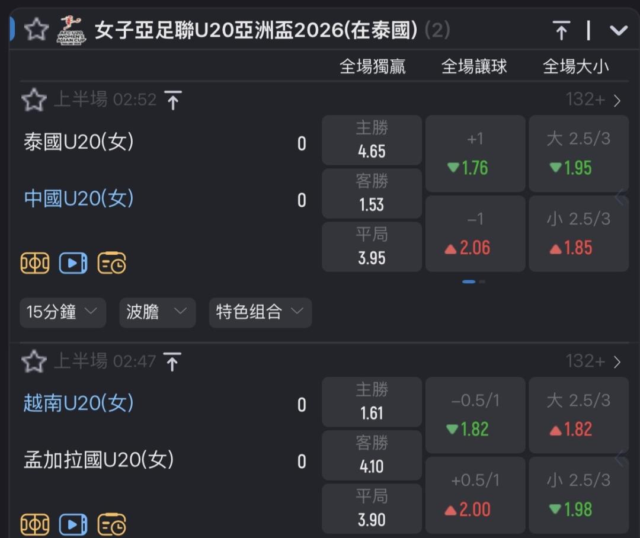Pin the league to top using header arrow
Screen dimensions: 640x538
tap(561, 30)
